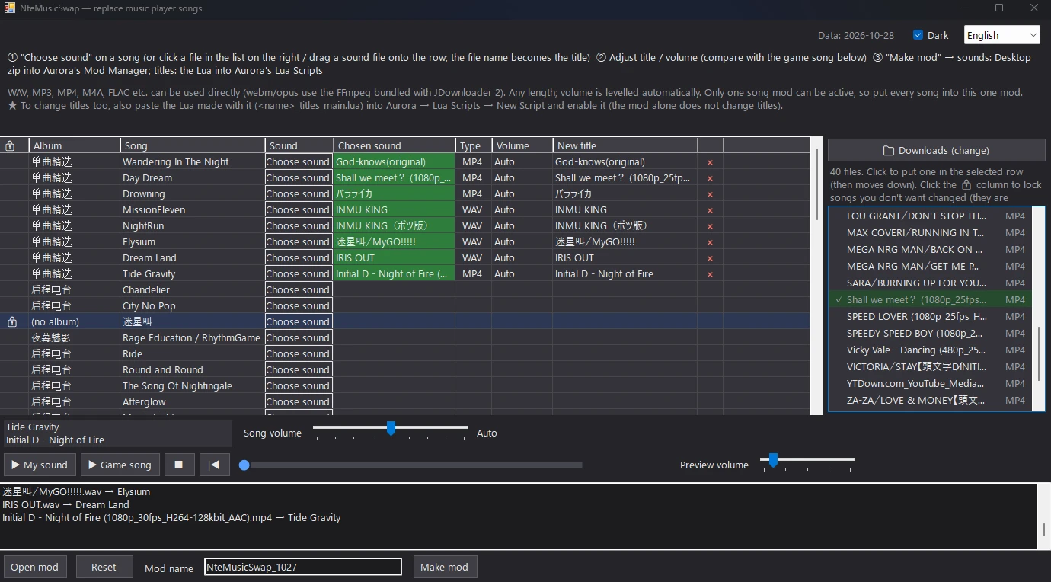Select the SPEED LOVER file in Downloads list
This screenshot has width=1051, height=582.
click(929, 317)
